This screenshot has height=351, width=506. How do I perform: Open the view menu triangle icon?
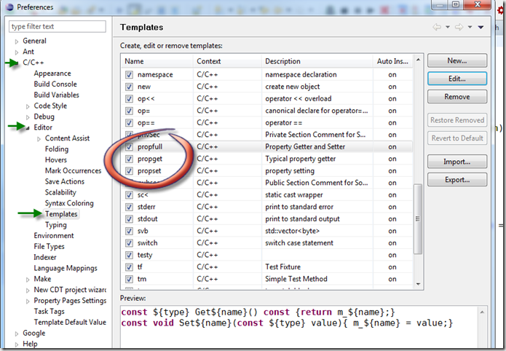[481, 28]
